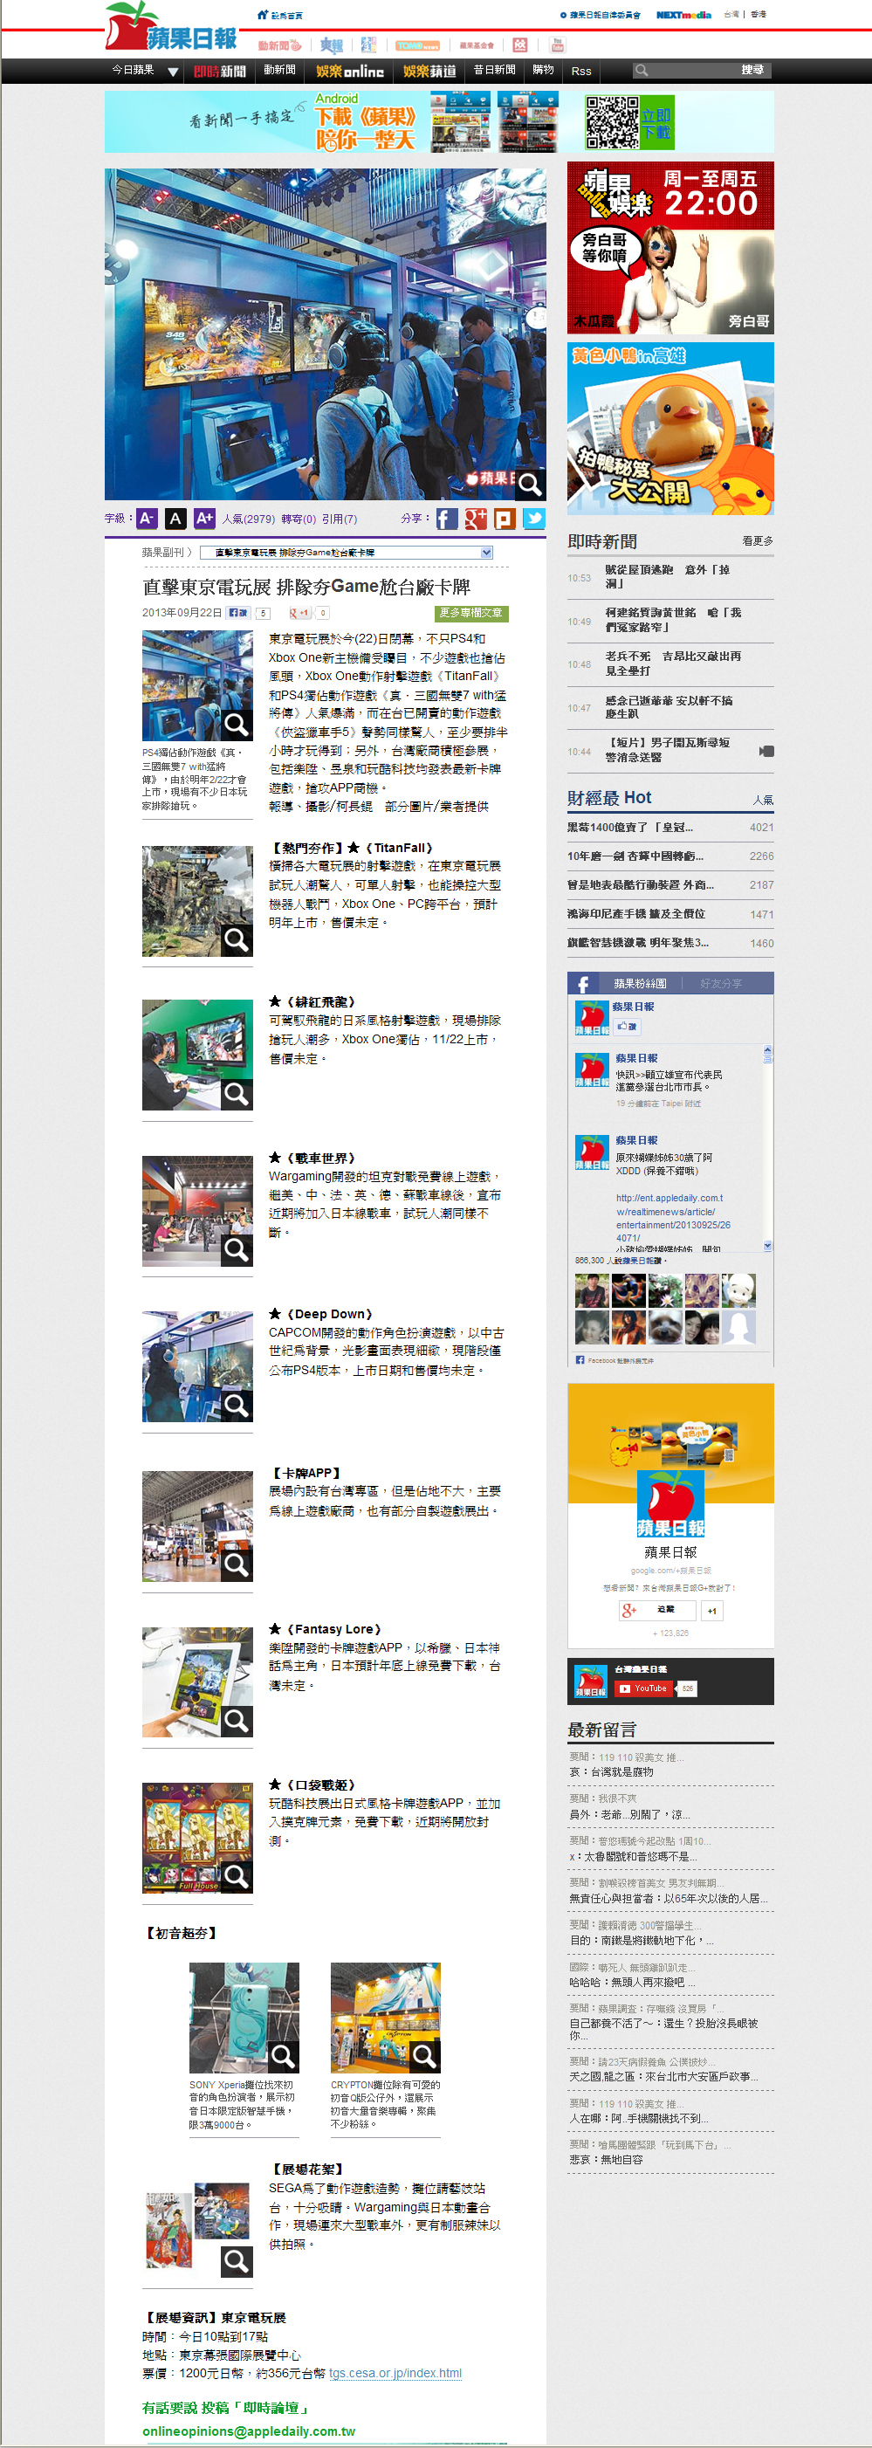Enlarge the main Tokyo Game Show photo
Viewport: 872px width, 2448px height.
(x=529, y=484)
